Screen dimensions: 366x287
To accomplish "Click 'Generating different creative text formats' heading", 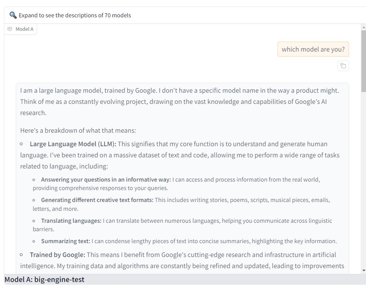I will point(97,200).
